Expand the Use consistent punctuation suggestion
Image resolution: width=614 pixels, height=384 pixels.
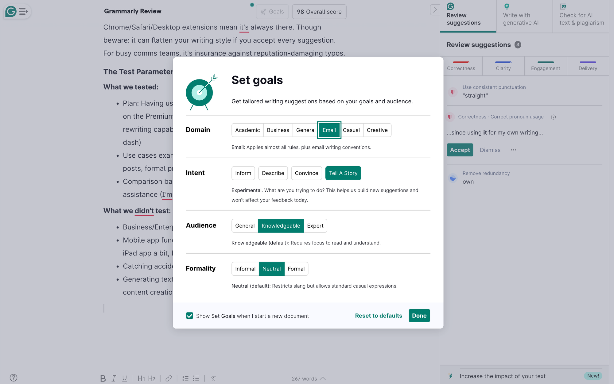coord(524,91)
